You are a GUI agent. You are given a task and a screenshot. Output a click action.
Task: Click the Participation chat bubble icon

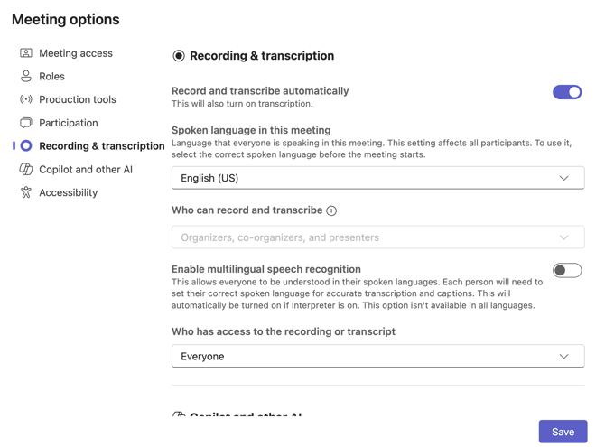pos(26,123)
